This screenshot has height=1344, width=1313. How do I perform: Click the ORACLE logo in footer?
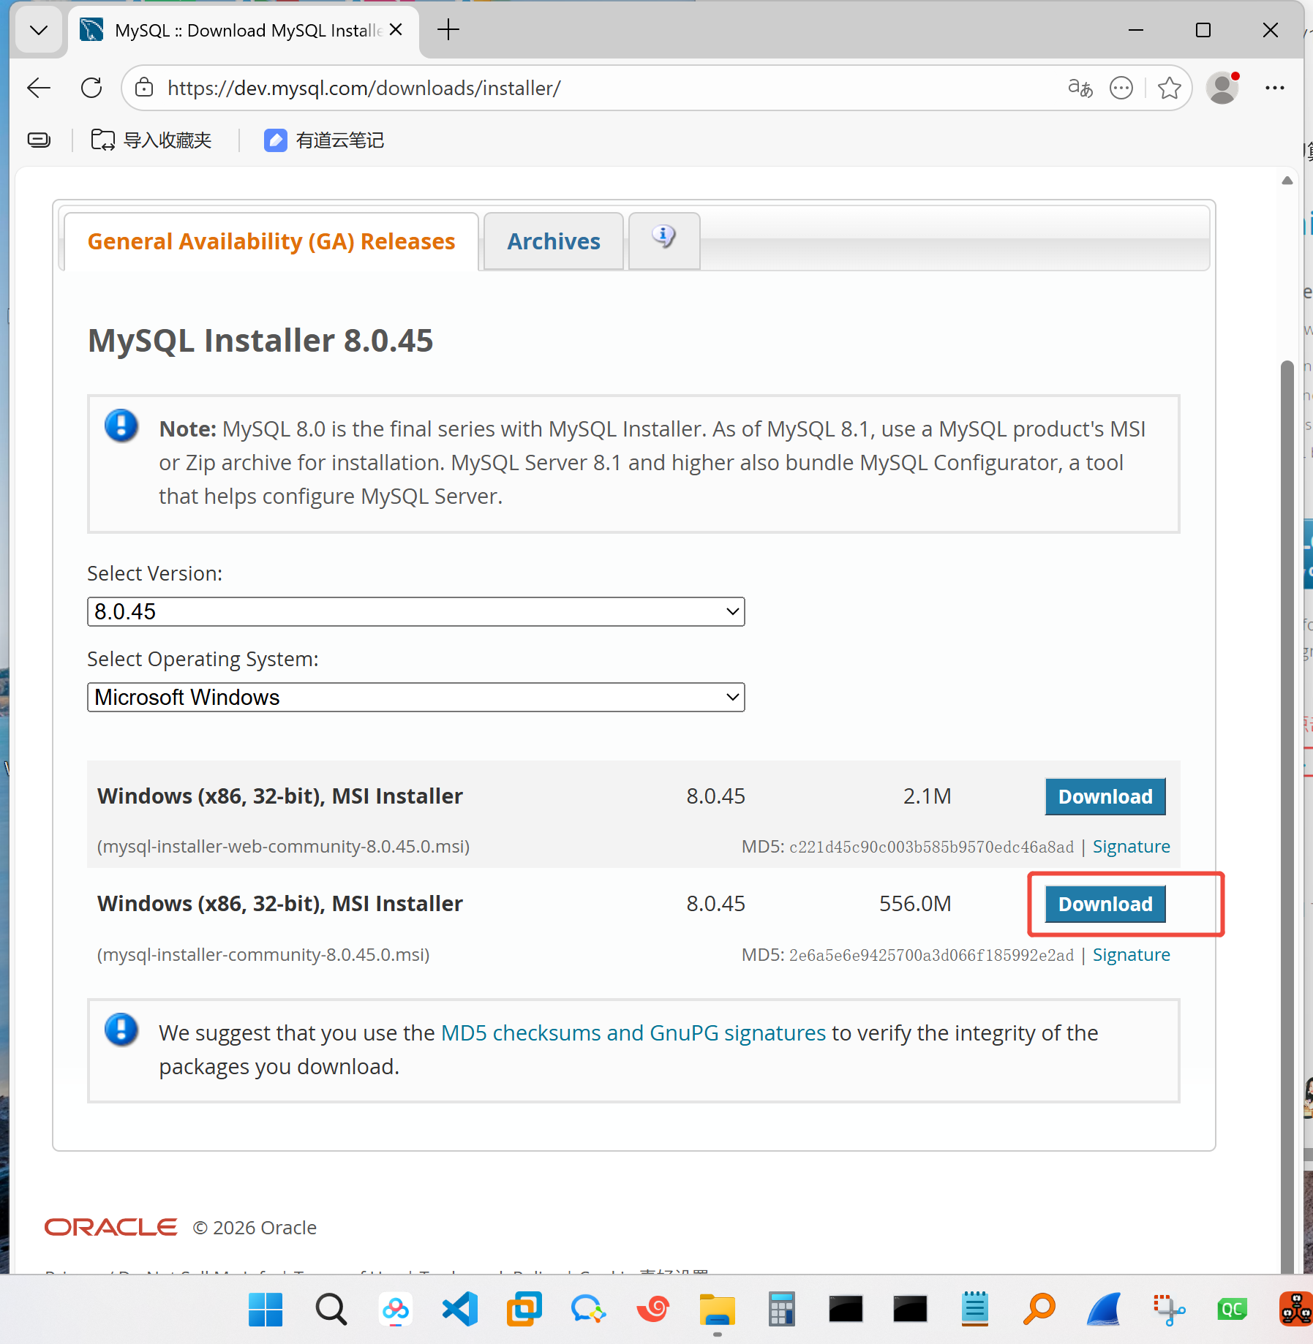[110, 1227]
